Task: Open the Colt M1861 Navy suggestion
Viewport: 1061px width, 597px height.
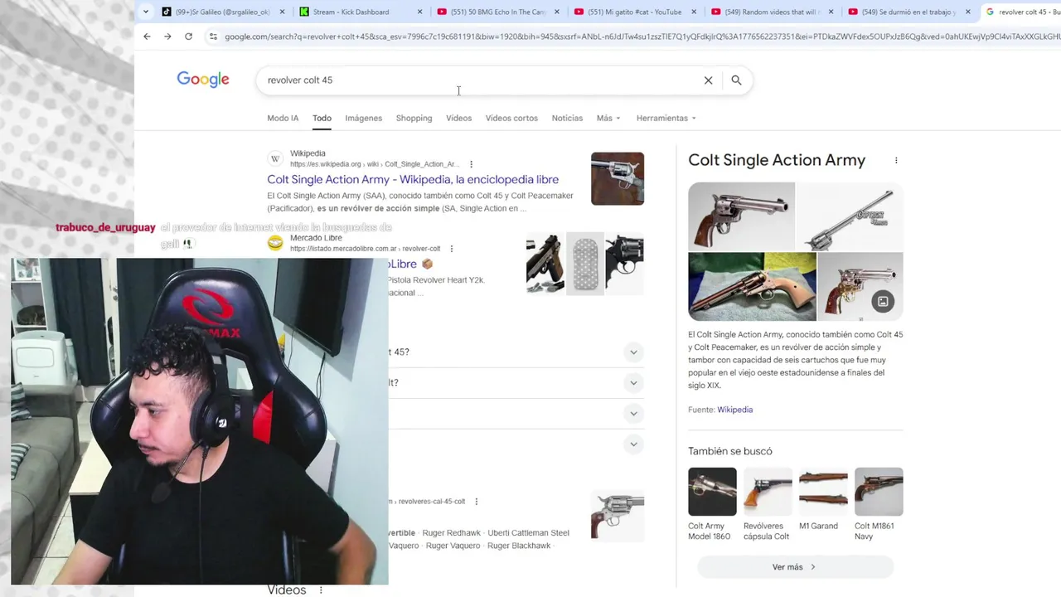Action: point(879,504)
